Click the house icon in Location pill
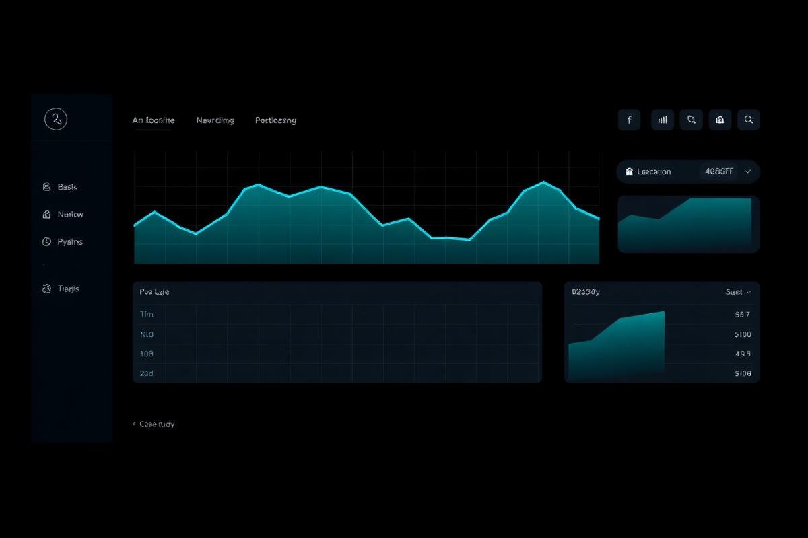Image resolution: width=808 pixels, height=538 pixels. coord(630,171)
